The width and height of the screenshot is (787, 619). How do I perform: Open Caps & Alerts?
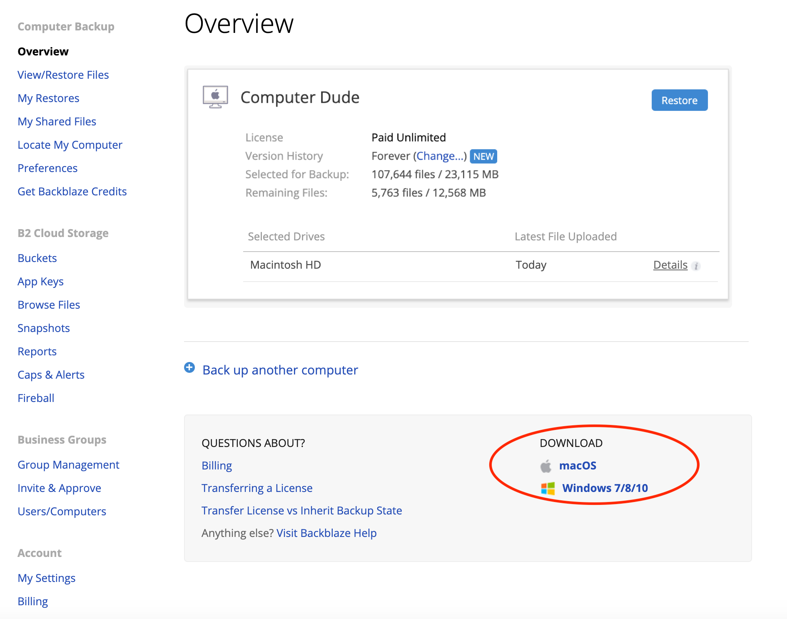[51, 375]
